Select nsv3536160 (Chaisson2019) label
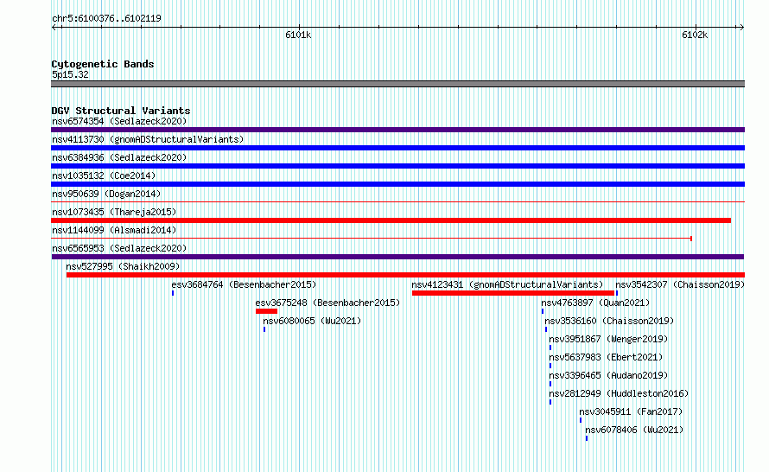The height and width of the screenshot is (472, 769). click(x=610, y=321)
